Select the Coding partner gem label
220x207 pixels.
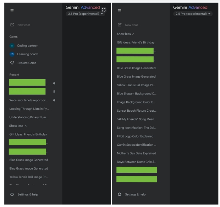click(x=27, y=46)
